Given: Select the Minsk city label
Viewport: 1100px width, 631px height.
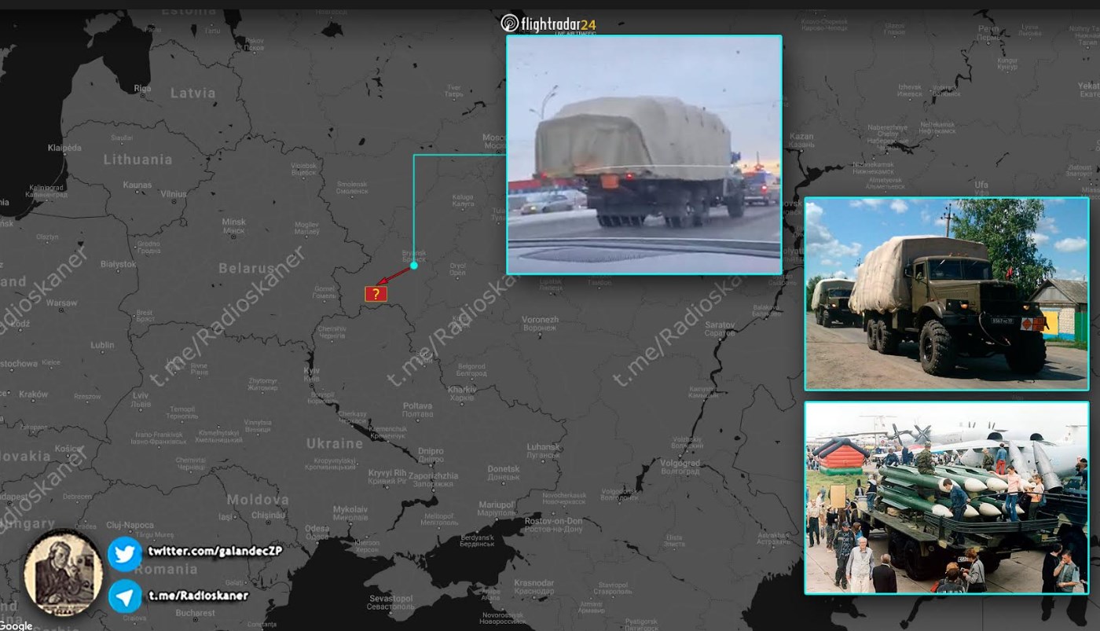Looking at the screenshot, I should click(234, 223).
